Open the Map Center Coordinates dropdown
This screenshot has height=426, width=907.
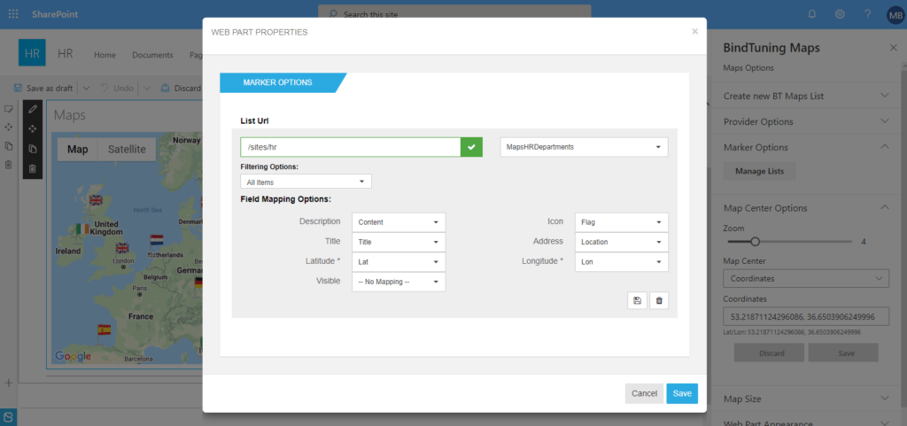[x=806, y=279]
